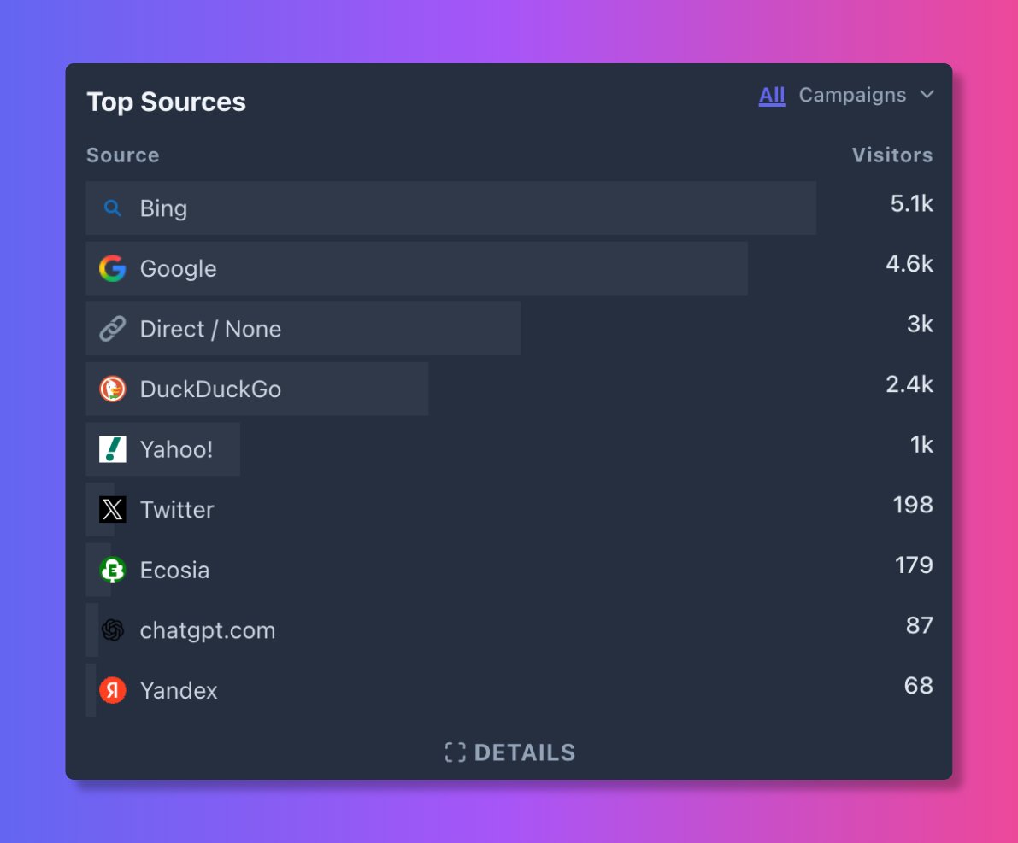Click the Twitter X logo icon

click(112, 509)
